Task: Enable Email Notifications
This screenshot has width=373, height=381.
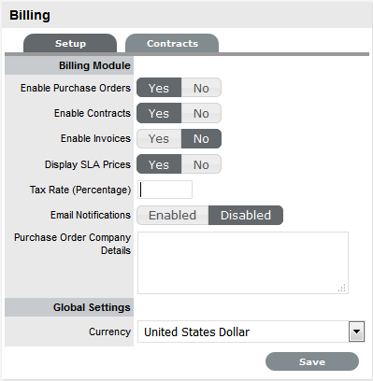Action: 173,215
